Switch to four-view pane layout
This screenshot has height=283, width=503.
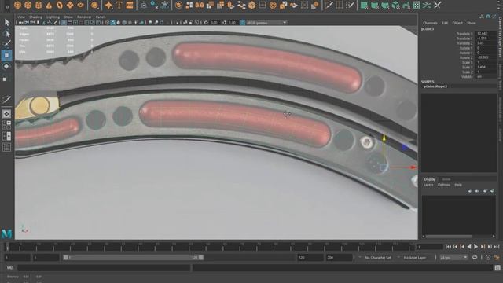6,125
